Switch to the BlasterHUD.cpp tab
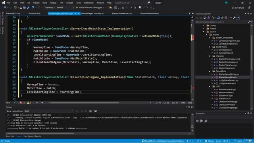 tap(13, 14)
